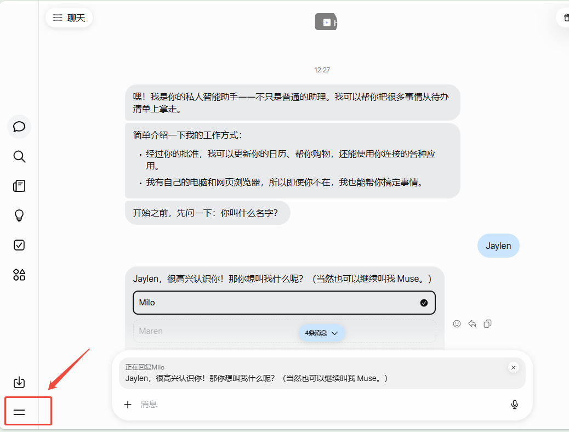Click the two-line menu icon at sidebar bottom
Image resolution: width=569 pixels, height=432 pixels.
pyautogui.click(x=19, y=412)
